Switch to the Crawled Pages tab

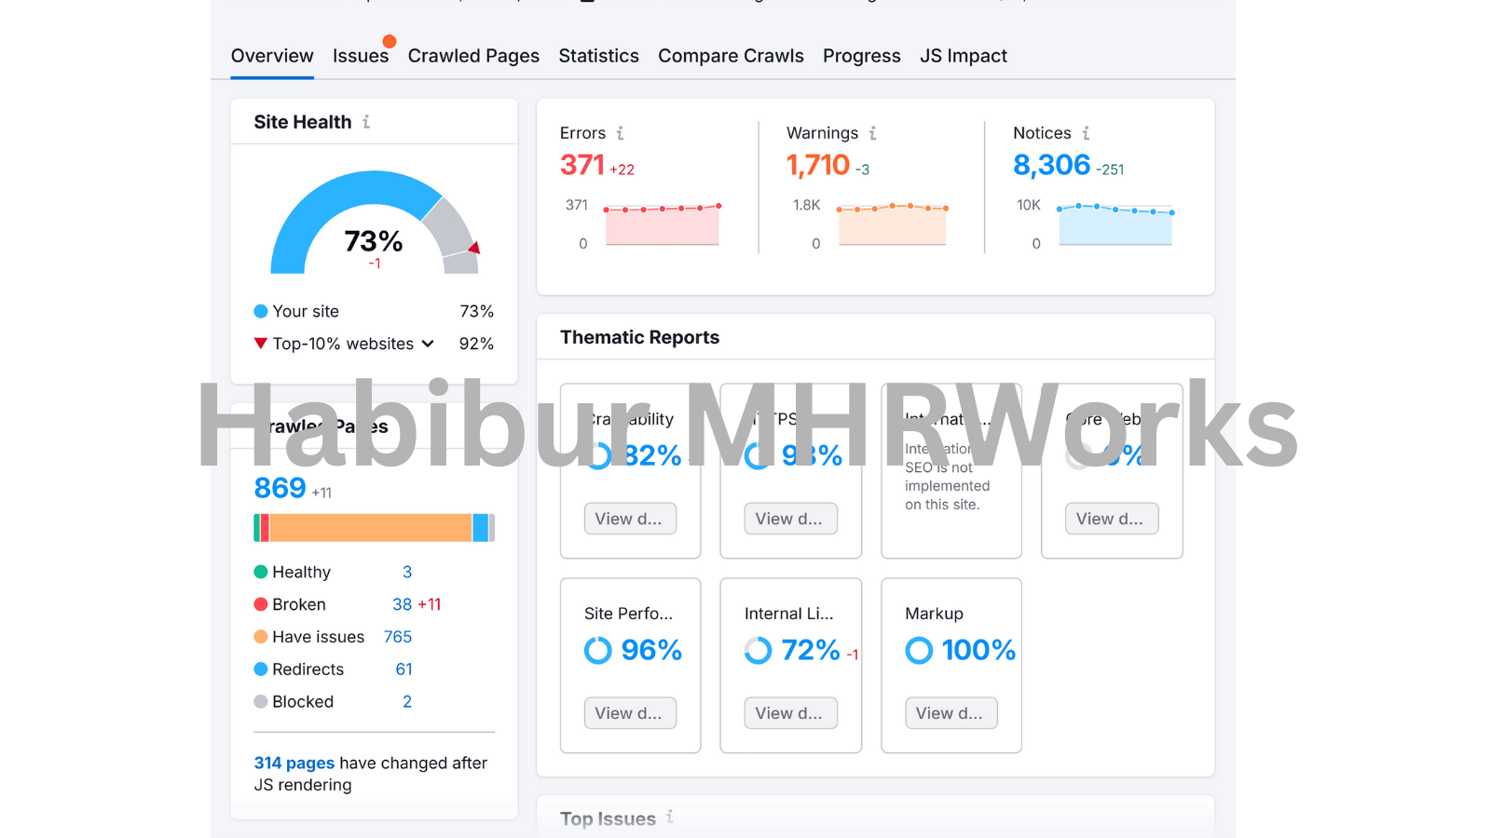point(473,56)
